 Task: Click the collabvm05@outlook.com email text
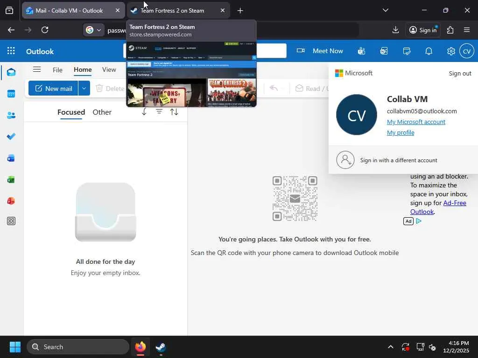pyautogui.click(x=422, y=111)
